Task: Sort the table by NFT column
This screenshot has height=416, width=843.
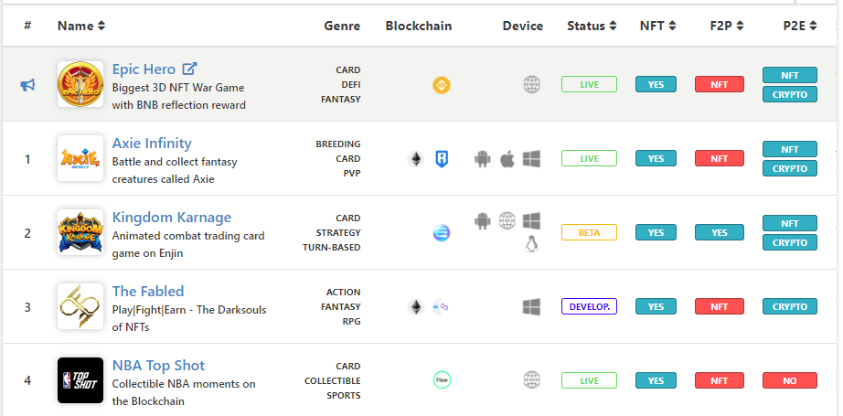Action: 657,26
